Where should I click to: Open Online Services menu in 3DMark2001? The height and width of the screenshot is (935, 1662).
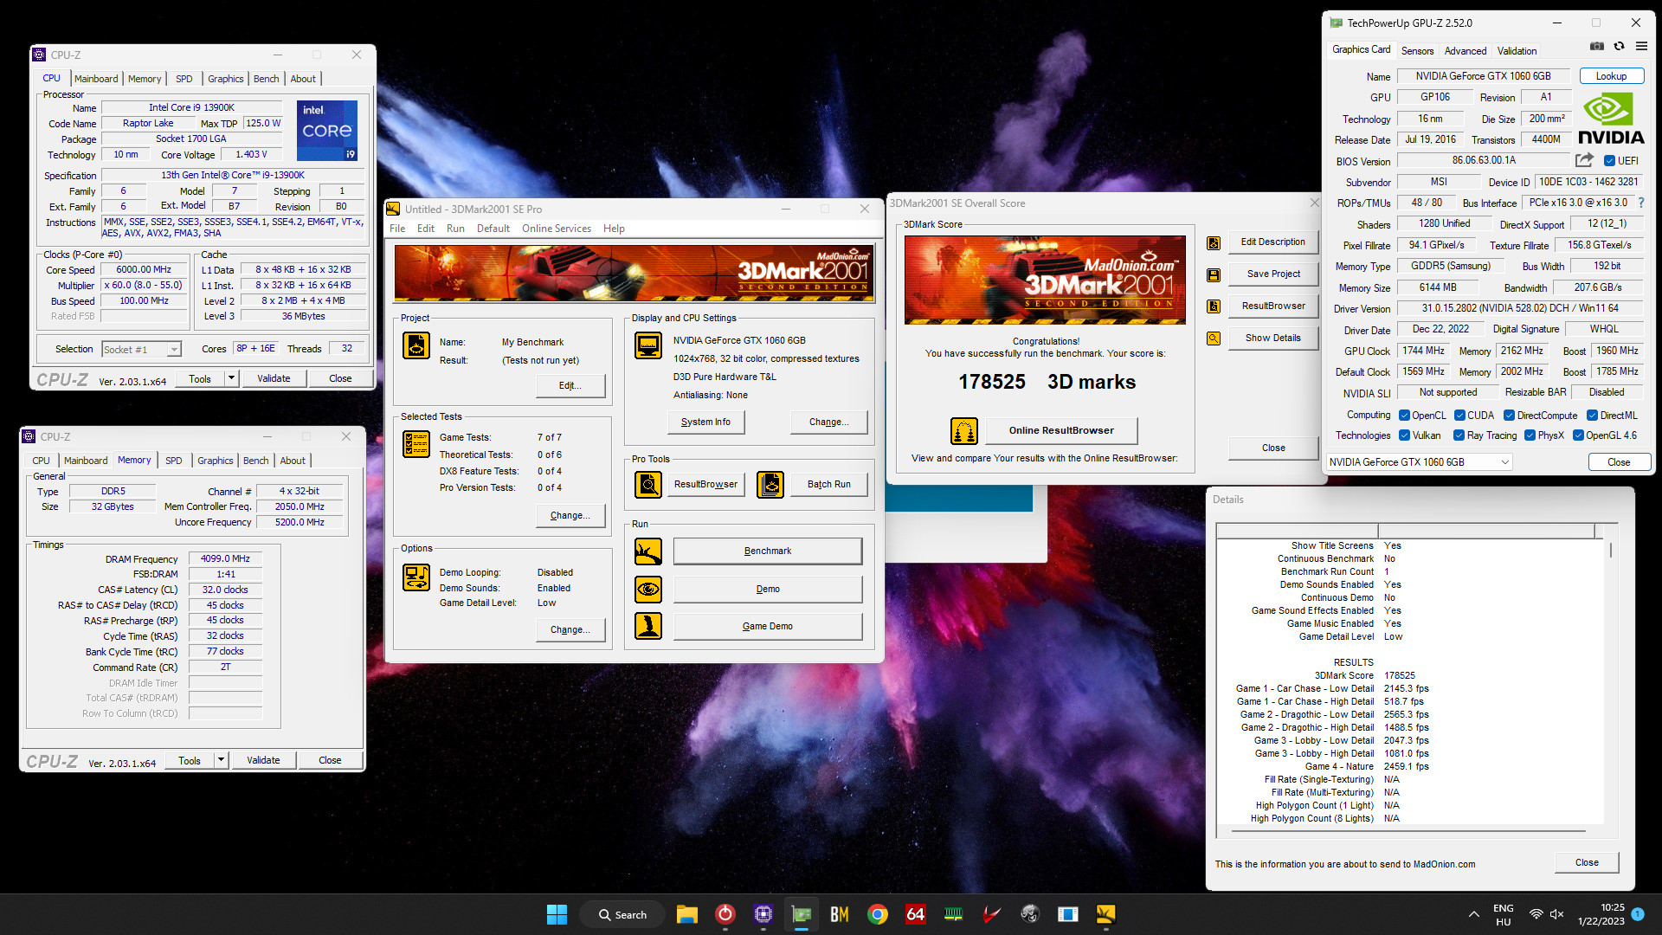556,229
